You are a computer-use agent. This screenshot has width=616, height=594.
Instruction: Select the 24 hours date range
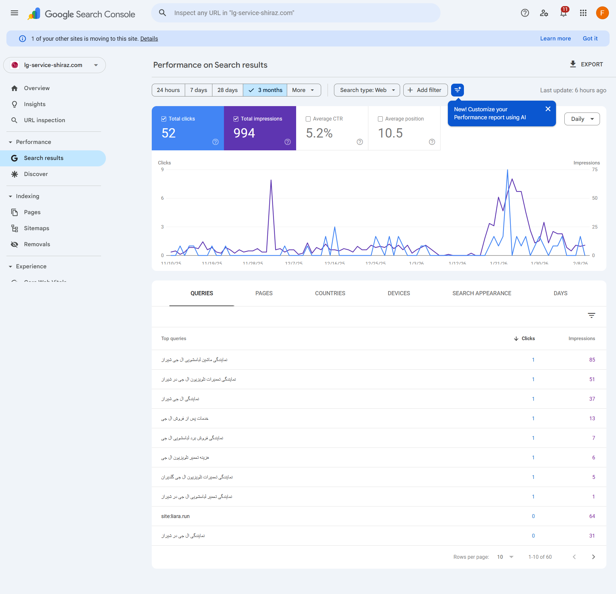click(x=168, y=90)
